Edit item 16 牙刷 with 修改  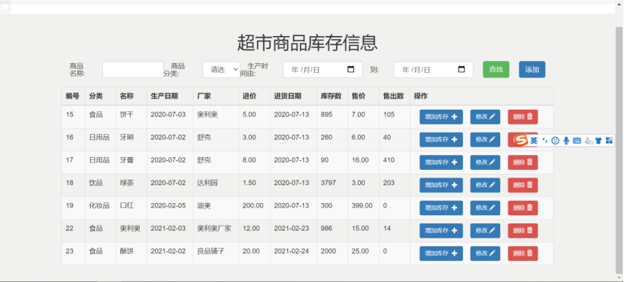(x=485, y=139)
